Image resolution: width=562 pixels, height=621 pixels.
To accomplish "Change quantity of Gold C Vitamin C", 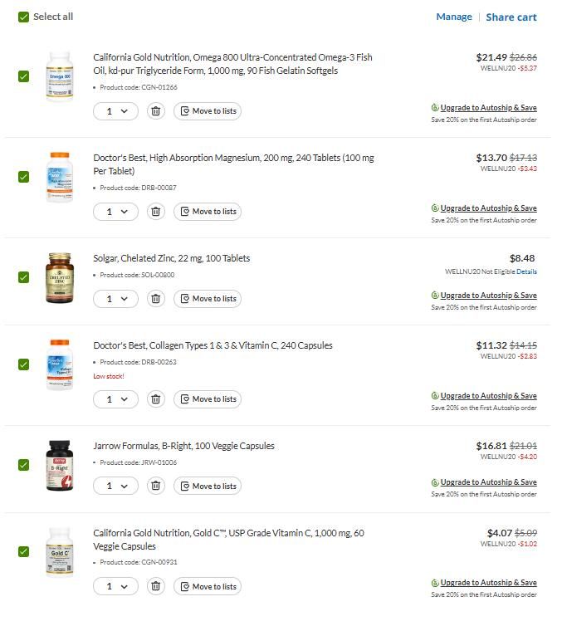I will click(116, 587).
